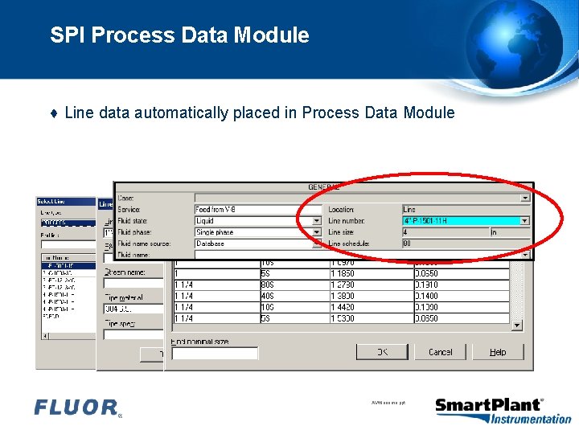Image resolution: width=579 pixels, height=434 pixels.
Task: Click the Cancel button
Action: [440, 352]
